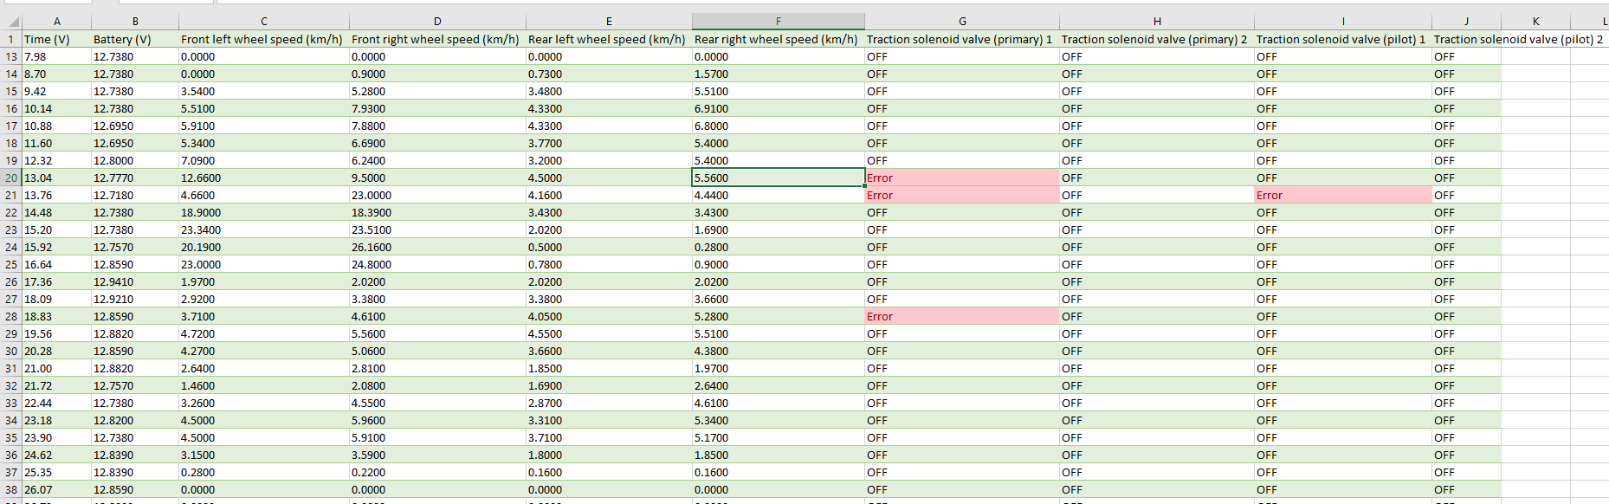Select the red Error cell in row 20

962,178
